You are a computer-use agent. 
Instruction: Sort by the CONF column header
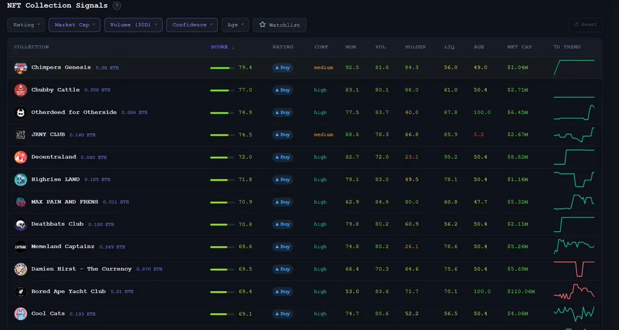[x=321, y=47]
